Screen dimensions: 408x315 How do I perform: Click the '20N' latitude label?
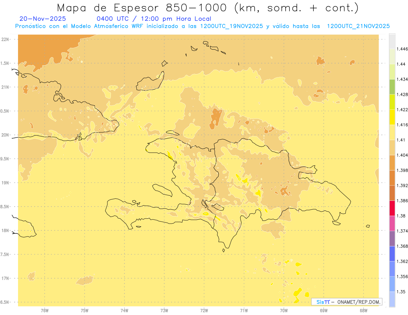(6, 135)
